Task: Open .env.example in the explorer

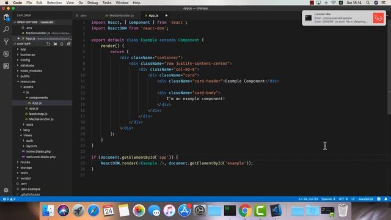Action: [x=31, y=189]
